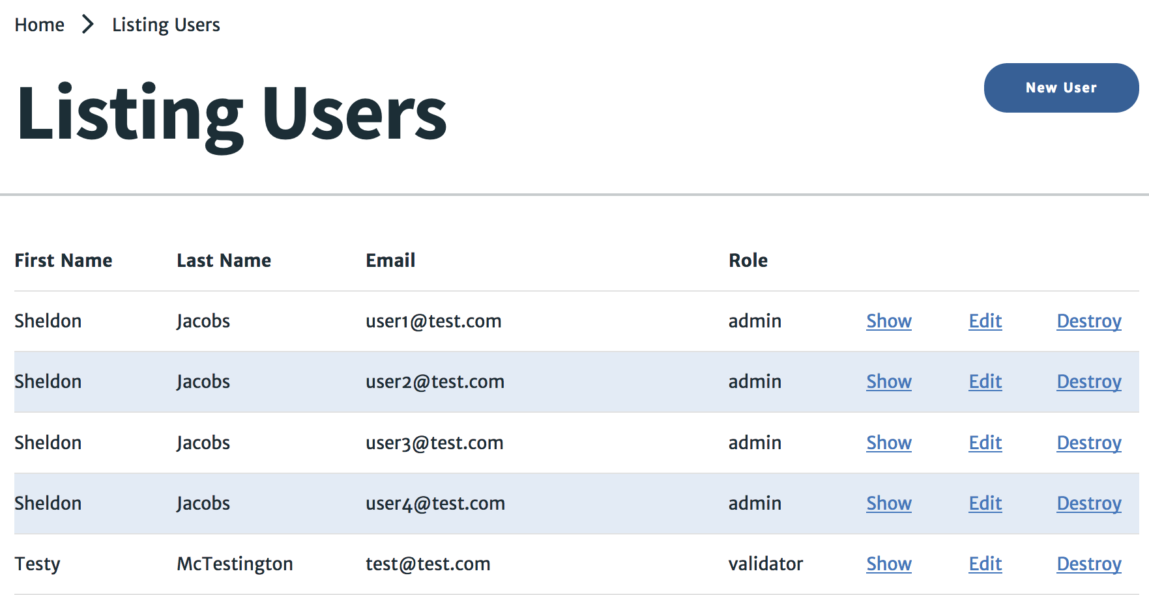The image size is (1149, 595).
Task: Destroy the user1@test.com user
Action: point(1088,321)
